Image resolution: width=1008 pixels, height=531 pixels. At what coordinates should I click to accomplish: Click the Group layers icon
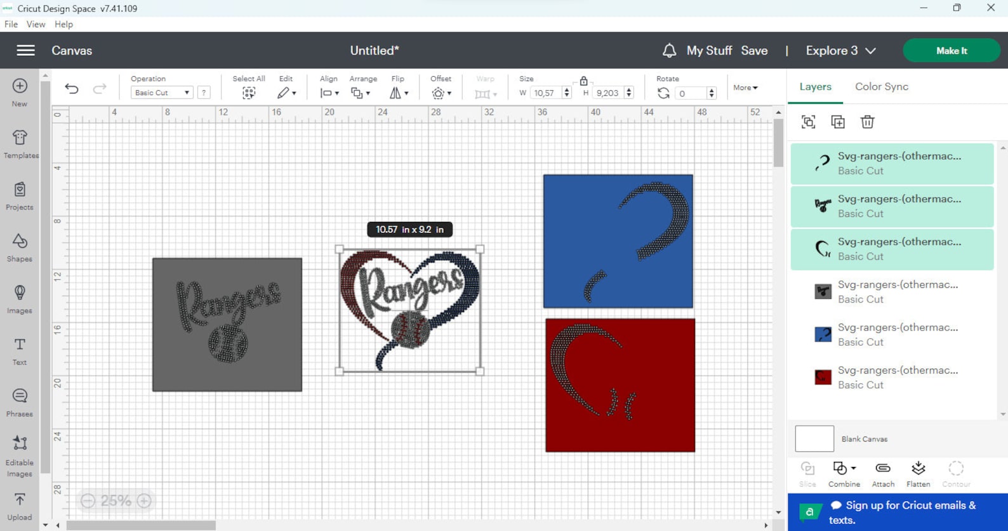(x=808, y=122)
